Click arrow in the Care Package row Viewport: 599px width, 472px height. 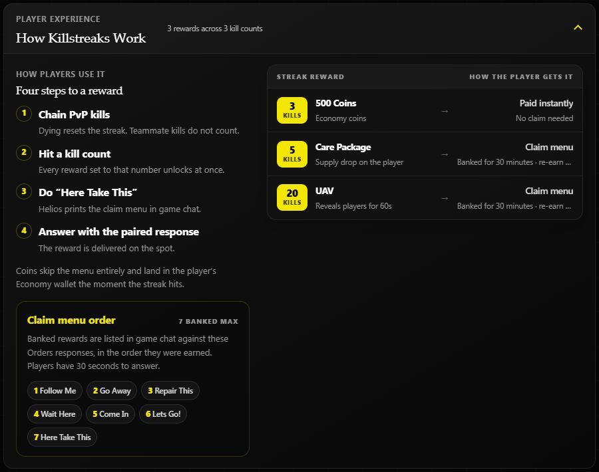[445, 154]
